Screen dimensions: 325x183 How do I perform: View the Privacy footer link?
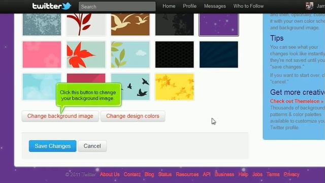coord(291,174)
